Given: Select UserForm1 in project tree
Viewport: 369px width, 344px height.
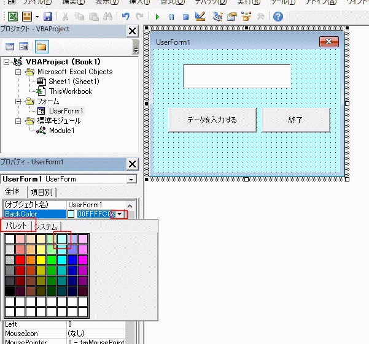Looking at the screenshot, I should tap(66, 111).
